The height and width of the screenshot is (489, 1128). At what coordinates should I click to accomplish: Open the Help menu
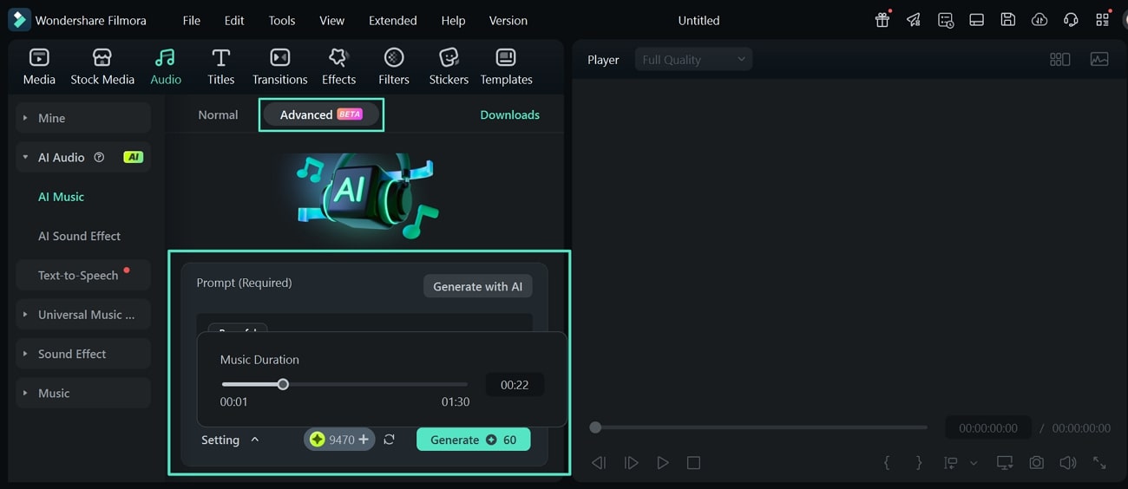pyautogui.click(x=453, y=20)
